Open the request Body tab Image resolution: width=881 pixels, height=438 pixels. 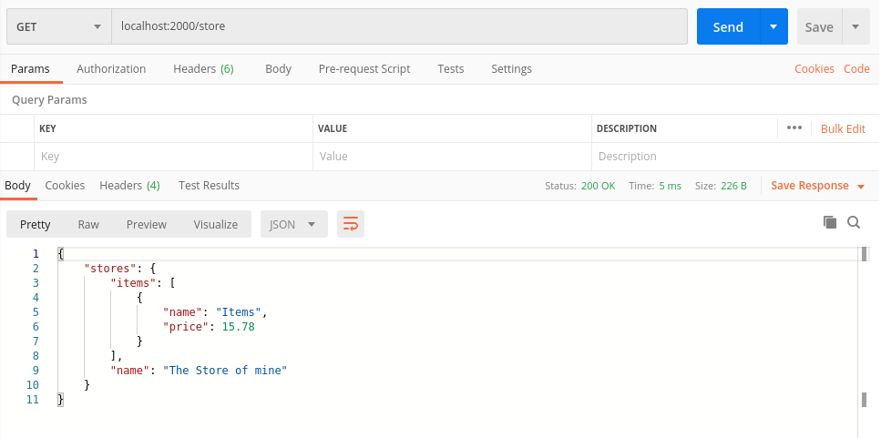click(278, 68)
